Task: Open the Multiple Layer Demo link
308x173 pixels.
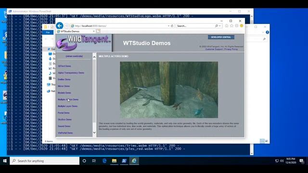Action: tap(67, 106)
